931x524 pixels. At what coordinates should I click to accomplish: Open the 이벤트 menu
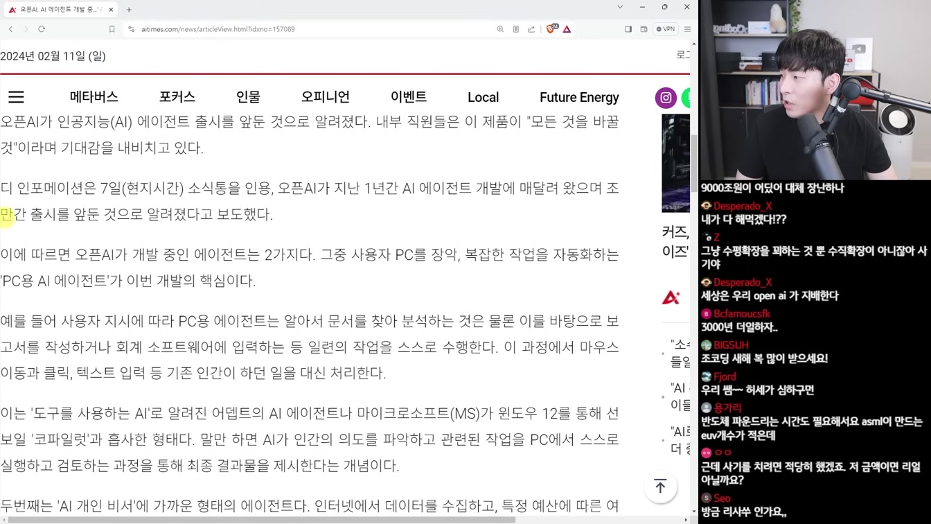click(x=409, y=97)
